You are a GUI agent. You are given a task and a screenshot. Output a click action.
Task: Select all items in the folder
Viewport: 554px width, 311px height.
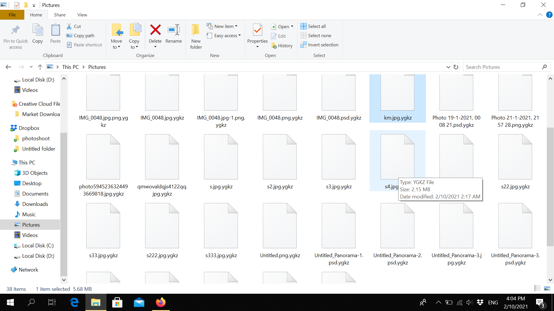point(313,26)
